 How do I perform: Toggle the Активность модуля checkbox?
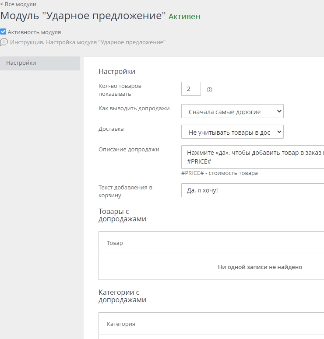click(x=4, y=32)
